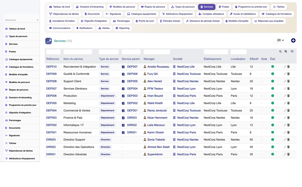This screenshot has height=187, width=302.
Task: Open the Tableau de bord top tab
Action: (x=60, y=7)
